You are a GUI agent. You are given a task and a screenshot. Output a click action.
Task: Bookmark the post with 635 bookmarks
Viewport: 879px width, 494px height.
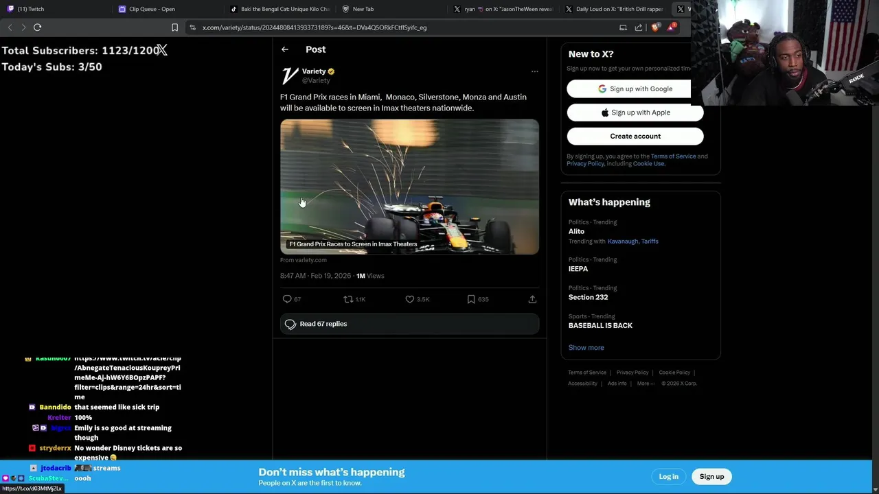[x=471, y=299]
